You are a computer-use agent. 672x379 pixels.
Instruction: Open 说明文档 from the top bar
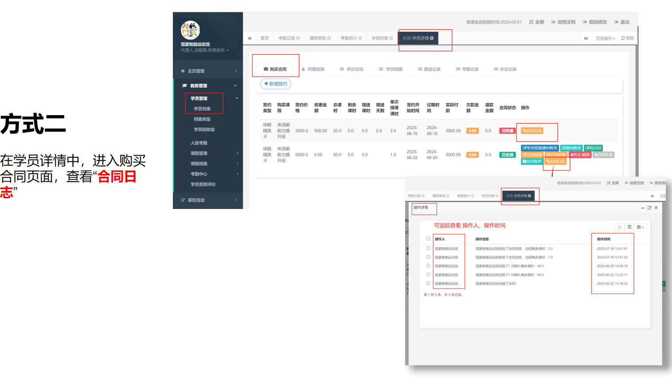point(563,22)
